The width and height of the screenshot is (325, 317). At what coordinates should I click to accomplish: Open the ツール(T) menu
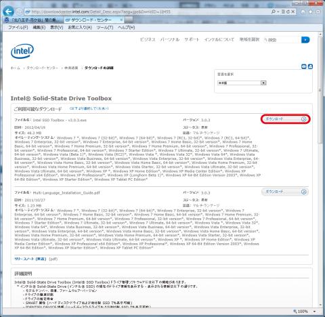click(x=105, y=27)
